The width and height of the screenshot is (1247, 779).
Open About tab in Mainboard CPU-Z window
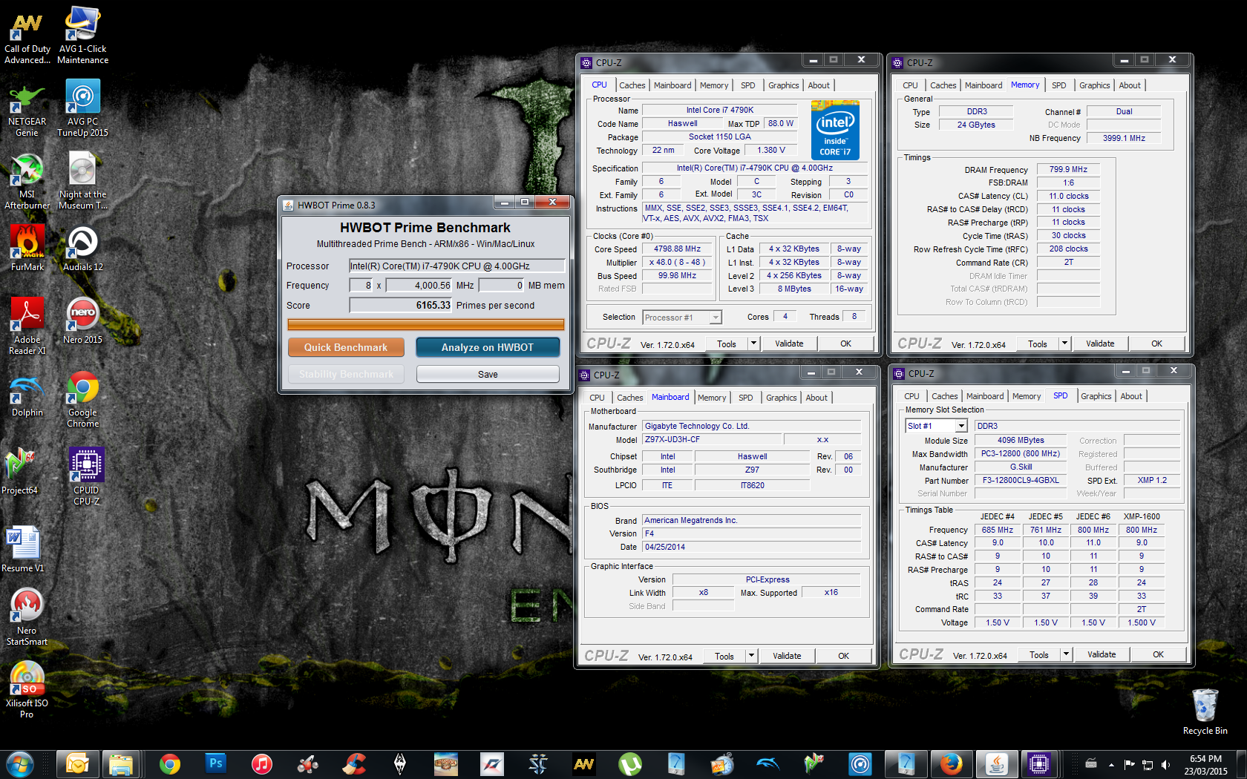point(816,398)
